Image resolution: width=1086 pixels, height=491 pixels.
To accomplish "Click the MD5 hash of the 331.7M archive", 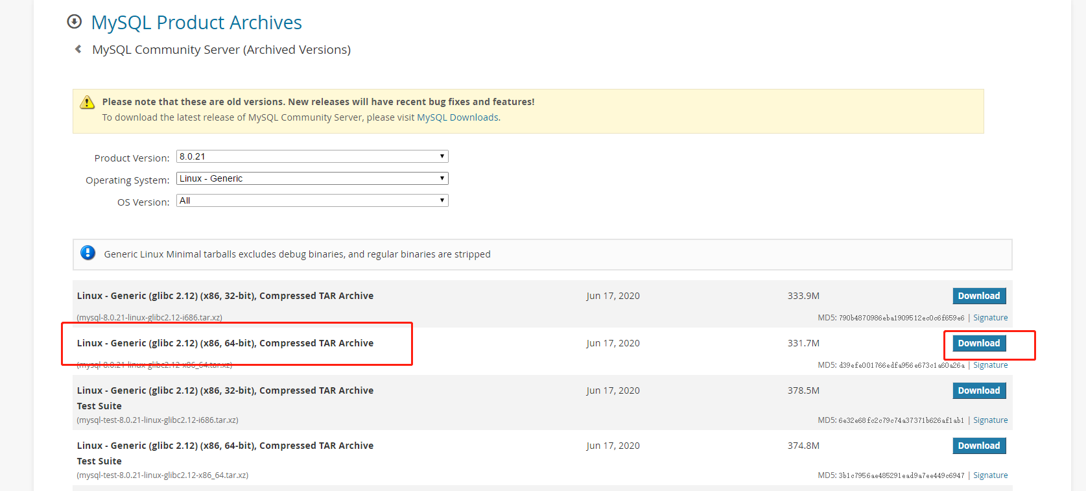I will click(x=902, y=365).
